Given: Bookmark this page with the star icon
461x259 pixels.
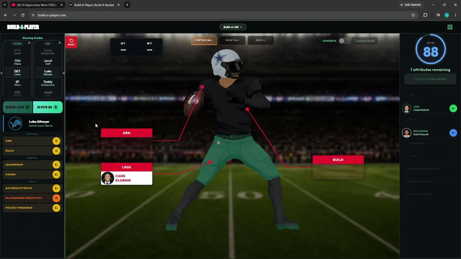Looking at the screenshot, I should [413, 15].
